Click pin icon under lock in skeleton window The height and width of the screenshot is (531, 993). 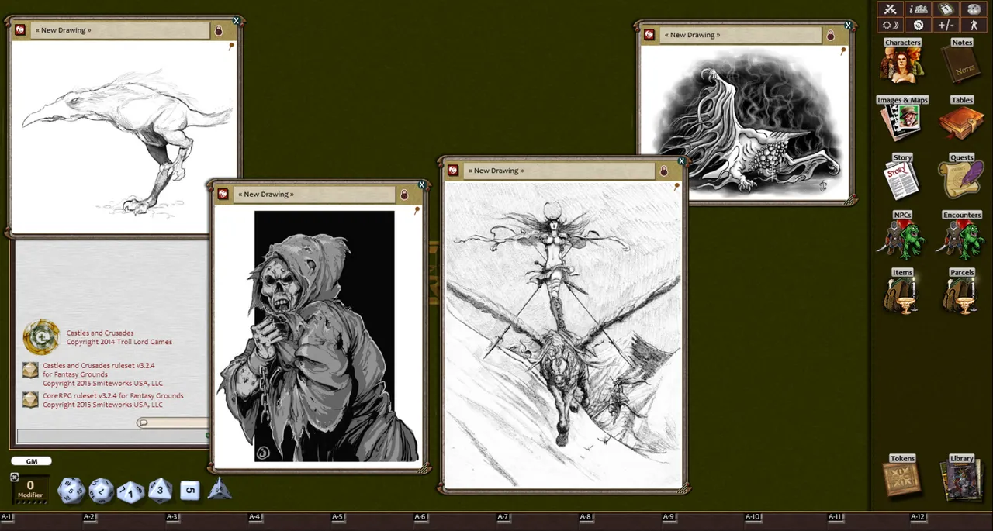417,210
